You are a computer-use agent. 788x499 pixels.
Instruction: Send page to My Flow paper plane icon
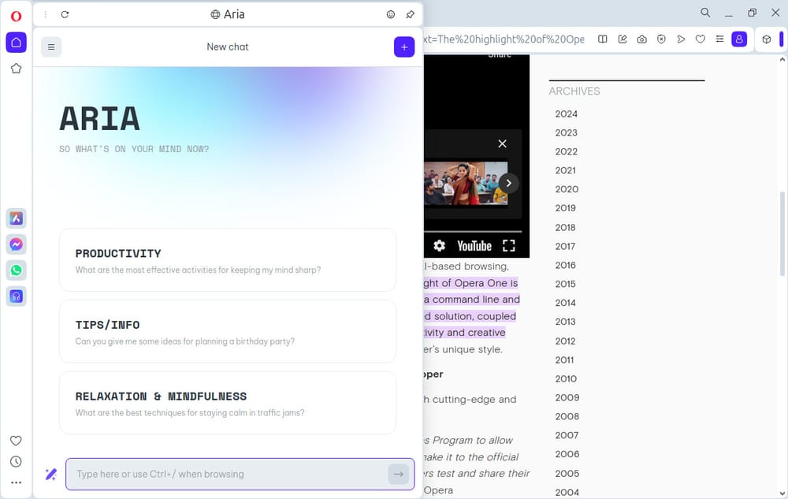pyautogui.click(x=681, y=39)
